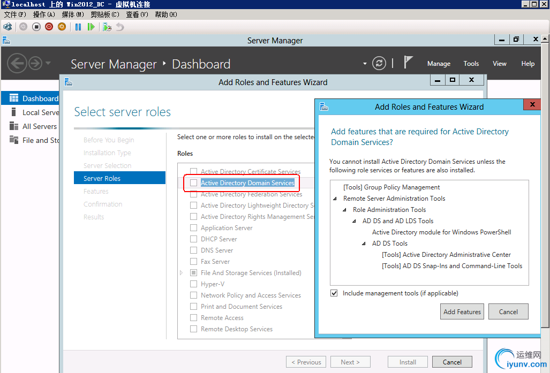Viewport: 550px width, 373px height.
Task: Check Active Directory Certificate Services role
Action: coord(194,171)
